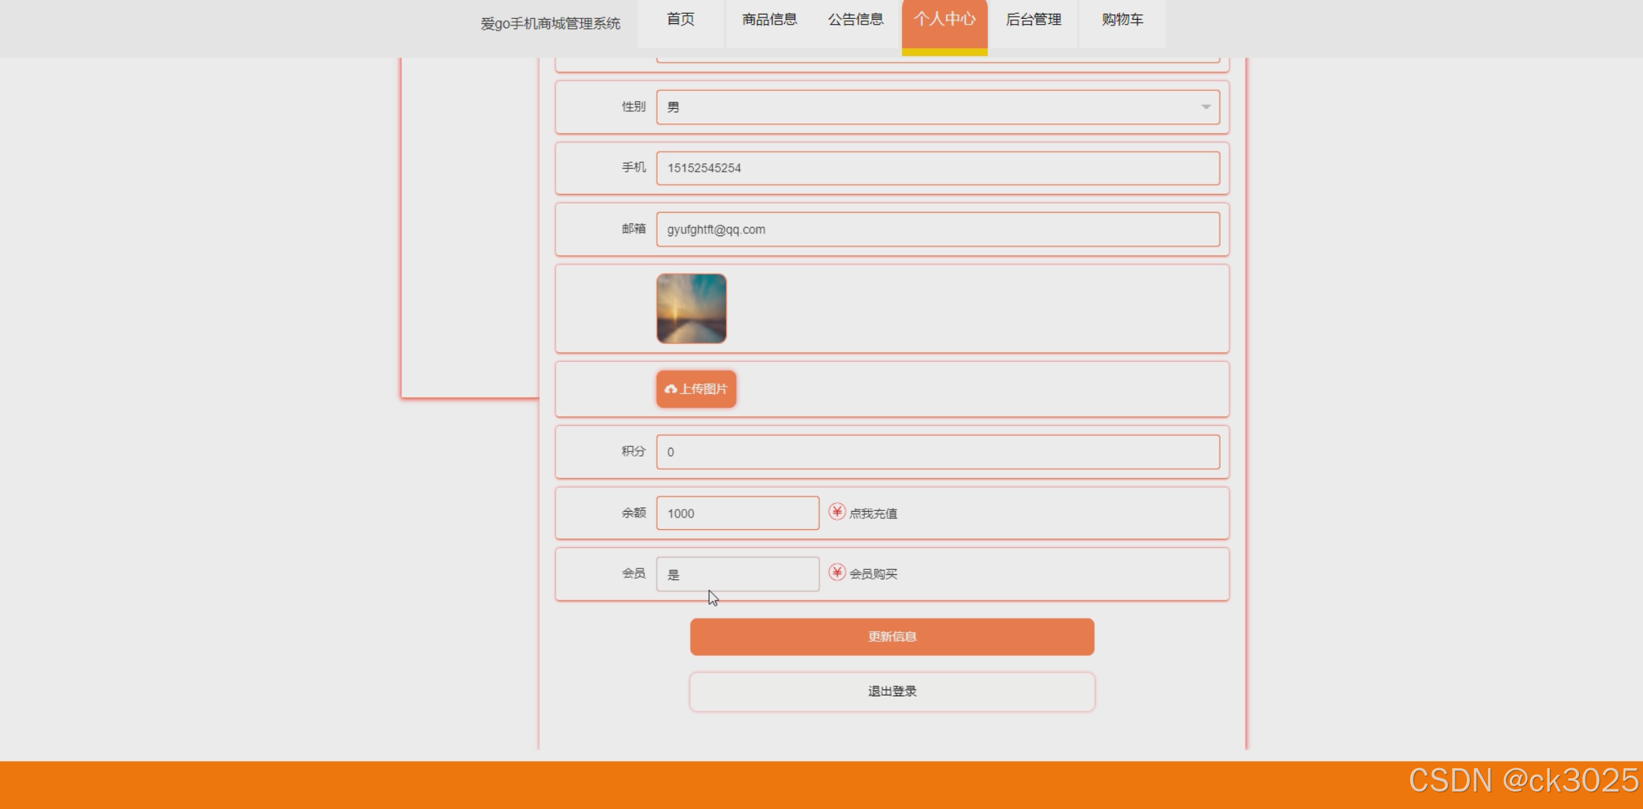Screen dimensions: 1643x809
Task: Open the 购物车 tab
Action: click(1122, 20)
